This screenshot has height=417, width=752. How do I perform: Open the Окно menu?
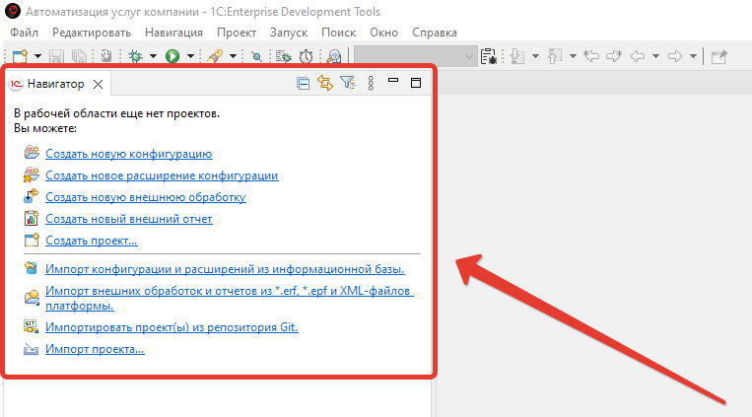383,33
